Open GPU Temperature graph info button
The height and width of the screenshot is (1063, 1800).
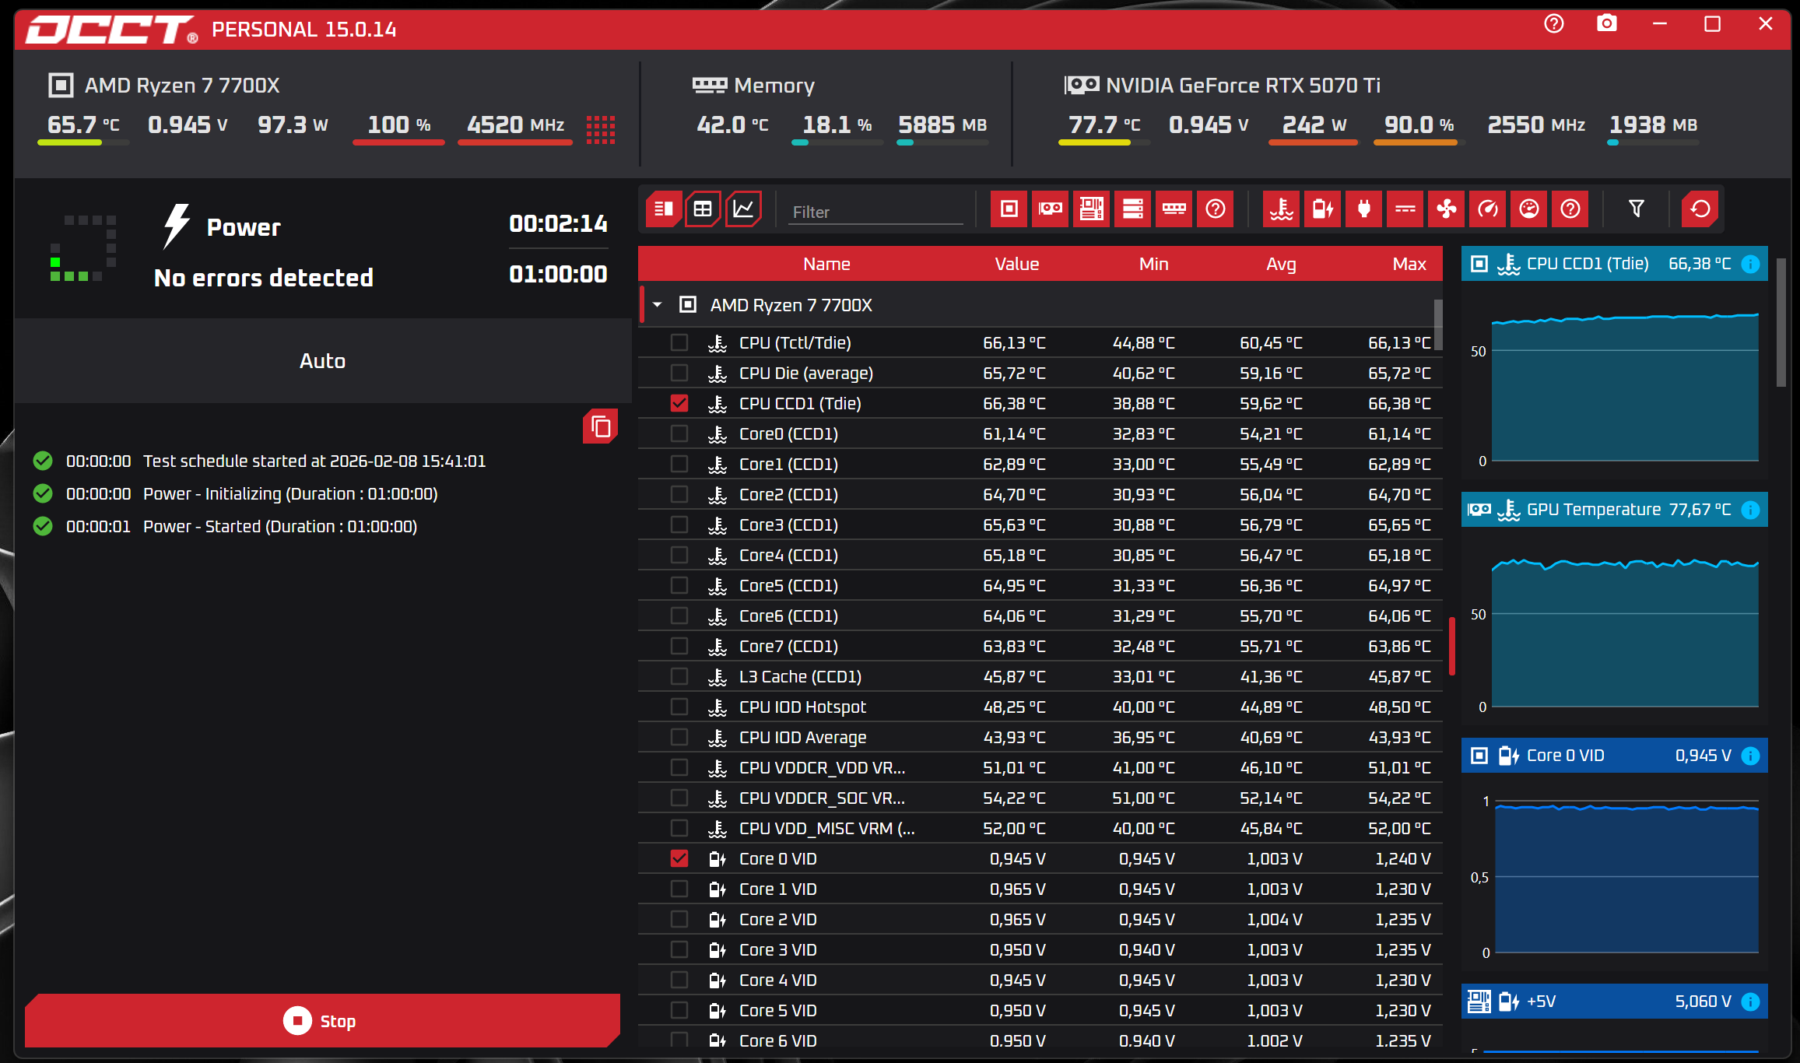pyautogui.click(x=1750, y=510)
